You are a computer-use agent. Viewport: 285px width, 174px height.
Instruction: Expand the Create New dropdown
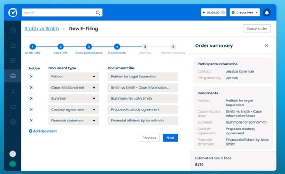(245, 12)
